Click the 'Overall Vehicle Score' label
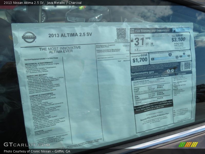Viewport: 205px width, 154px height. [x=141, y=81]
